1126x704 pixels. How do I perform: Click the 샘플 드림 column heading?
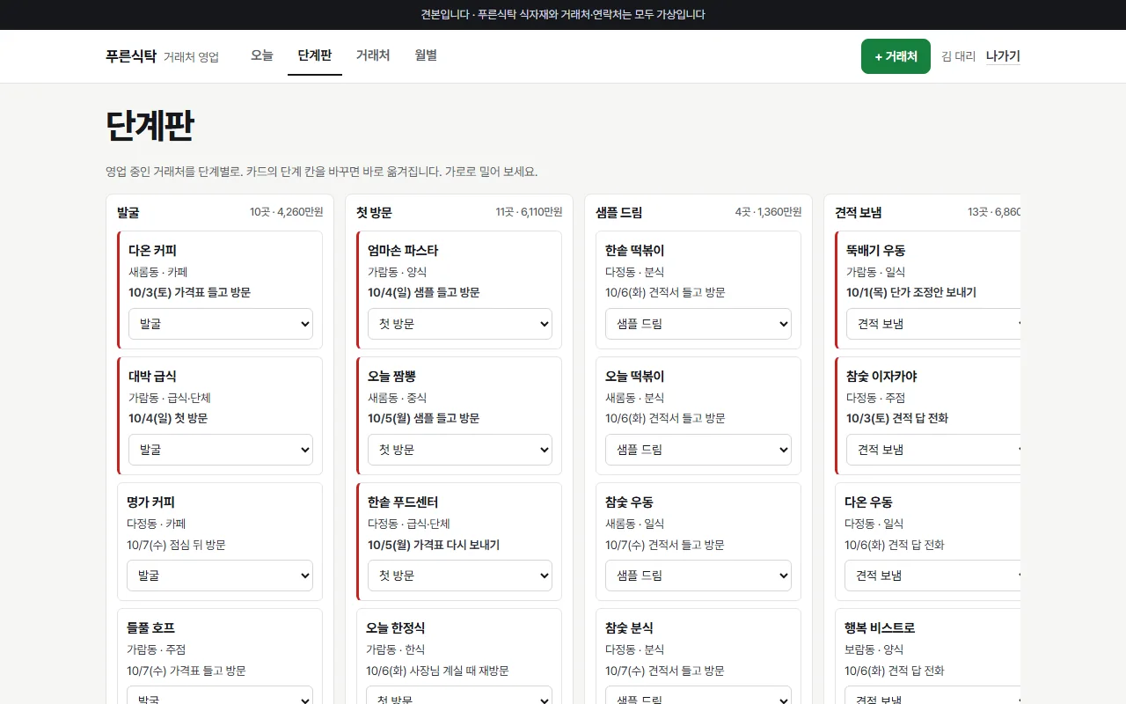(619, 212)
